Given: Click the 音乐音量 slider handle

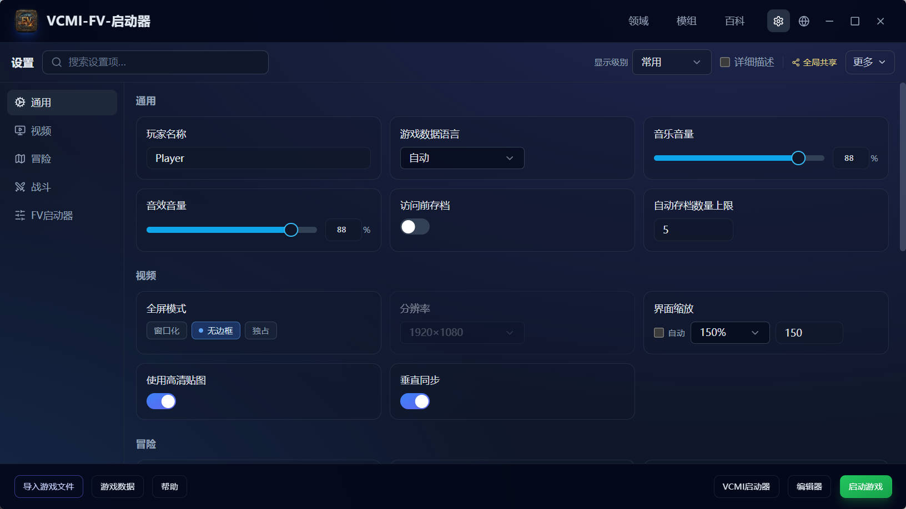Looking at the screenshot, I should 798,158.
